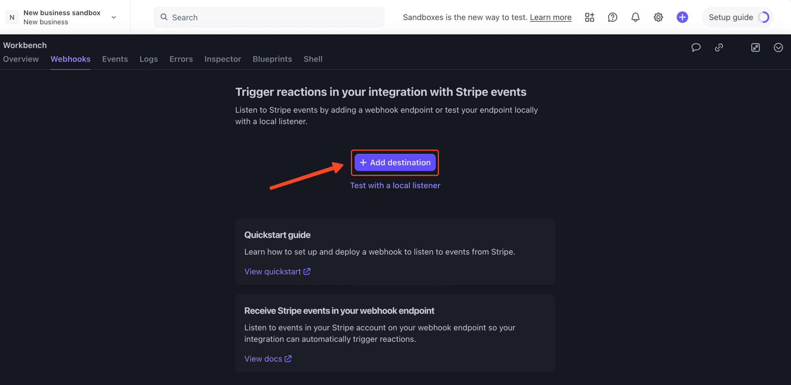Viewport: 791px width, 385px height.
Task: Click inside the Search field
Action: pos(269,17)
